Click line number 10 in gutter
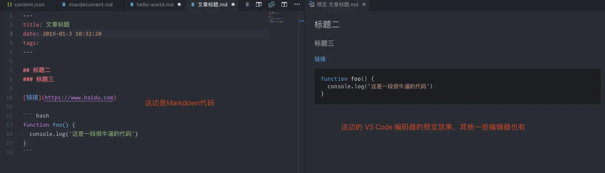 (x=10, y=97)
